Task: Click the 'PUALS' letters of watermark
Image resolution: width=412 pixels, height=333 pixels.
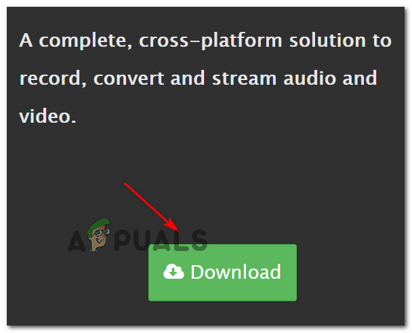Action: [161, 240]
